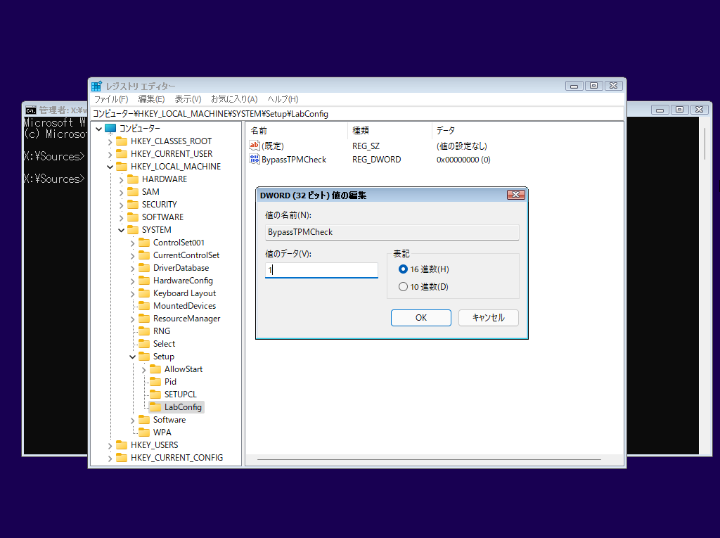Collapse the SYSTEM key node
Screen dimensions: 720x538
point(121,230)
